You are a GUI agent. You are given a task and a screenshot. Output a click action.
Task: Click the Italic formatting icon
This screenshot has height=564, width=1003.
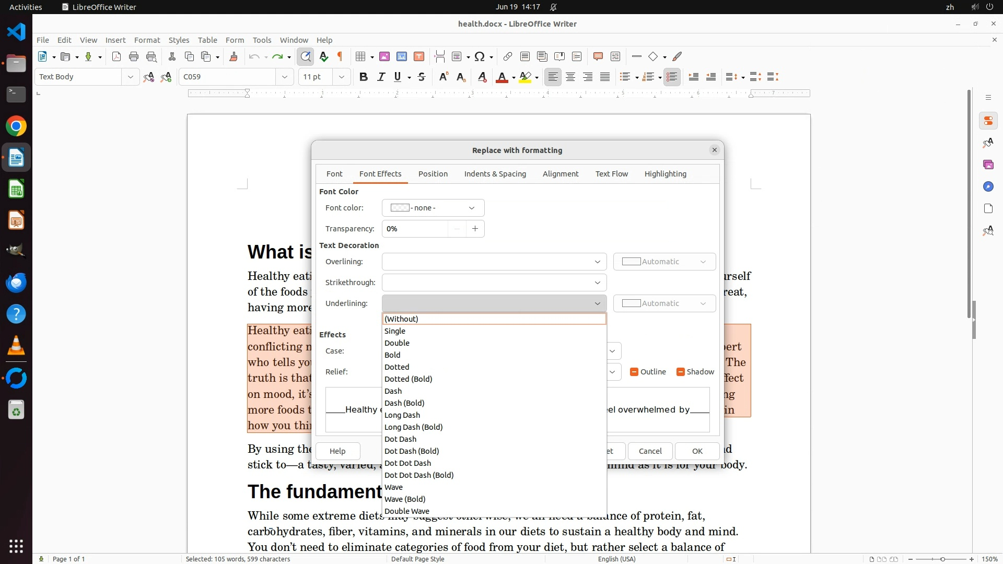tap(381, 77)
